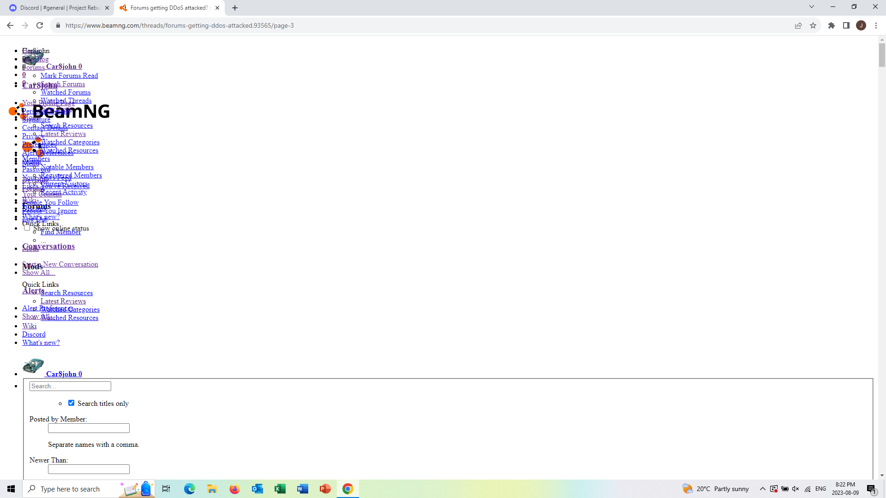Open Search Resources under Mods Quick Links
This screenshot has height=498, width=886.
[x=66, y=293]
